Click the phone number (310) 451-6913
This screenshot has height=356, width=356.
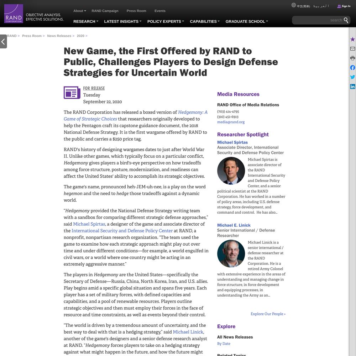[228, 117]
